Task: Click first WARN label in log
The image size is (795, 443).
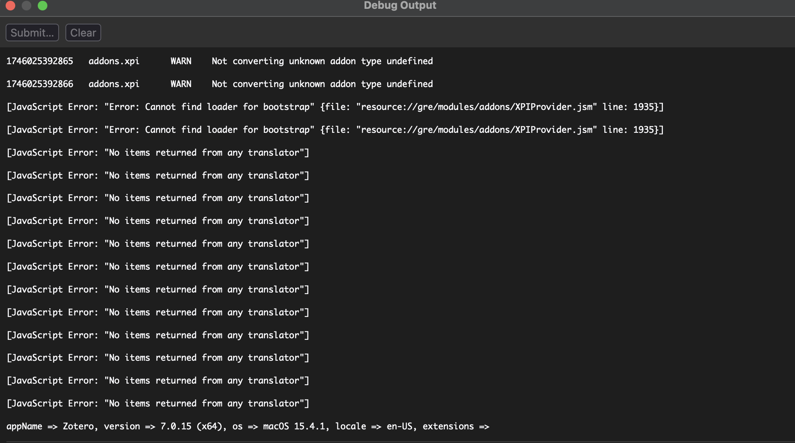Action: pyautogui.click(x=181, y=61)
